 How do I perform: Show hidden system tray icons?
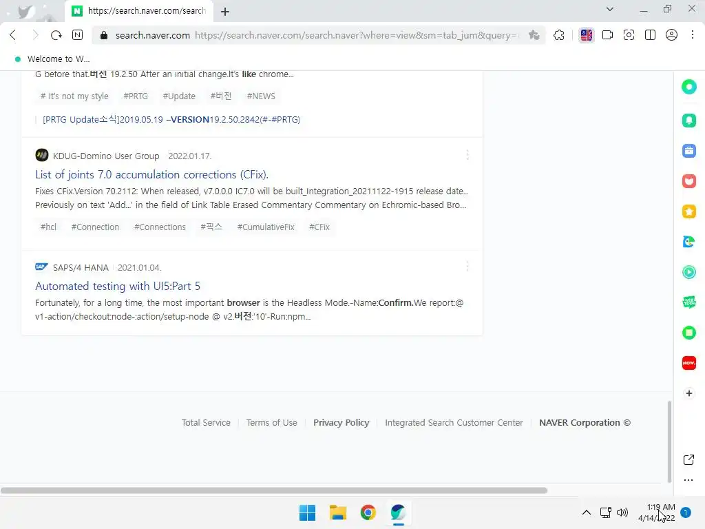(x=587, y=512)
